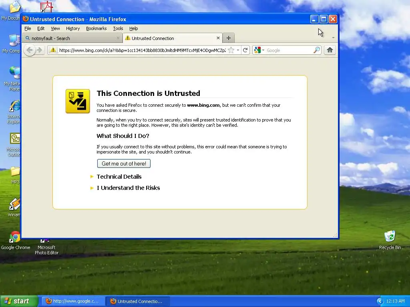The width and height of the screenshot is (410, 307).
Task: Select the Google Chrome desktop icon
Action: pyautogui.click(x=15, y=240)
